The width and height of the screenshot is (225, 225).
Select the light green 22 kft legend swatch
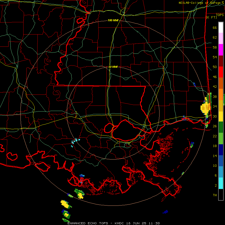[221, 138]
